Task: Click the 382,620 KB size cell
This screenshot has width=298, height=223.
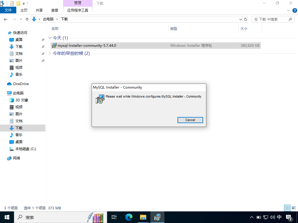Action: (250, 46)
